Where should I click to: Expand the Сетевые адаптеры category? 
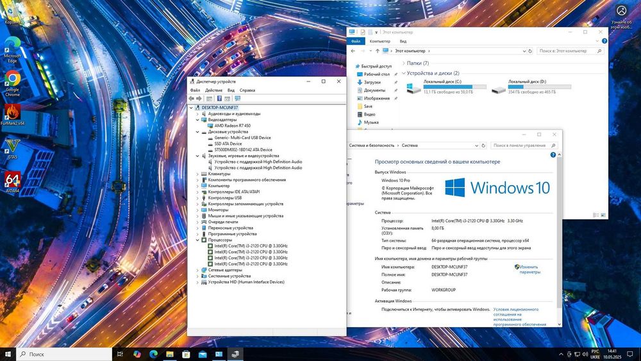[197, 270]
